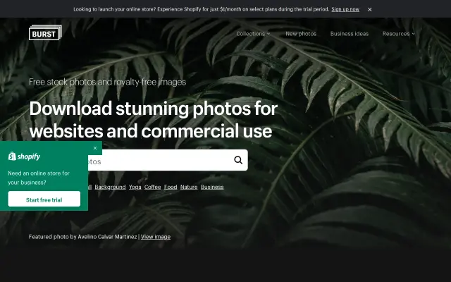Viewport: 451px width, 282px height.
Task: Click the Collections chevron arrow
Action: click(x=268, y=34)
